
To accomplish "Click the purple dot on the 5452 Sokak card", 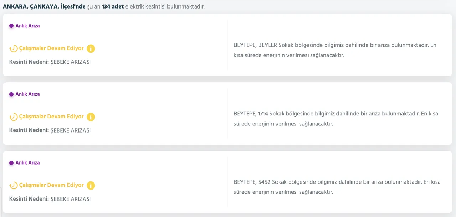I will click(x=12, y=162).
